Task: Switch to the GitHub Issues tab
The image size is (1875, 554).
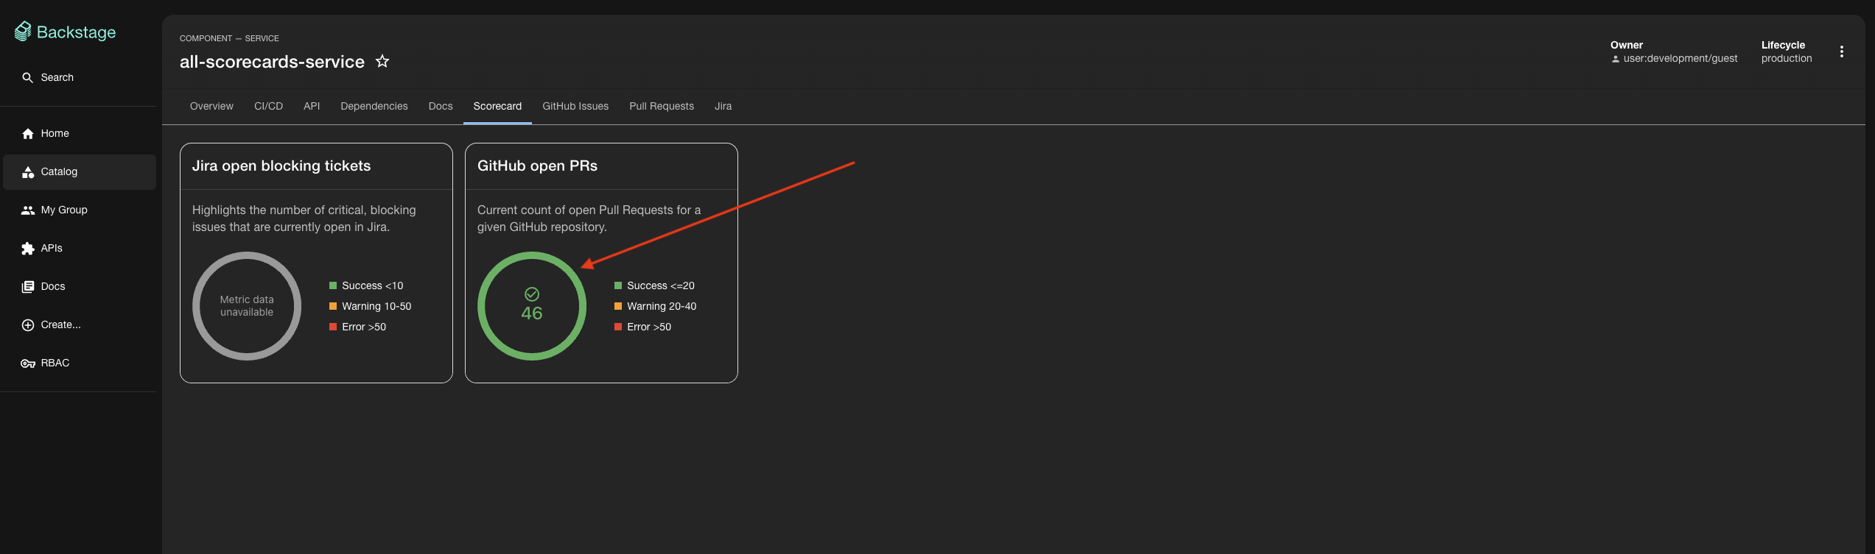Action: point(575,106)
